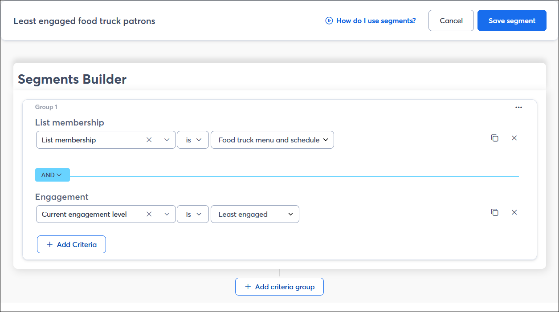Cancel segment editing
Screen dimensions: 559x312
(x=451, y=20)
